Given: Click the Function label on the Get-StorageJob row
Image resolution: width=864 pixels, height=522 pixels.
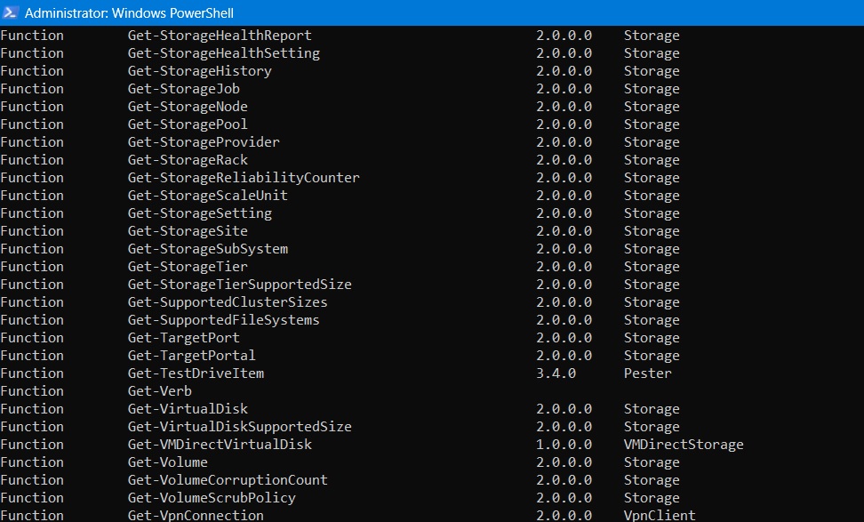Looking at the screenshot, I should pyautogui.click(x=32, y=88).
